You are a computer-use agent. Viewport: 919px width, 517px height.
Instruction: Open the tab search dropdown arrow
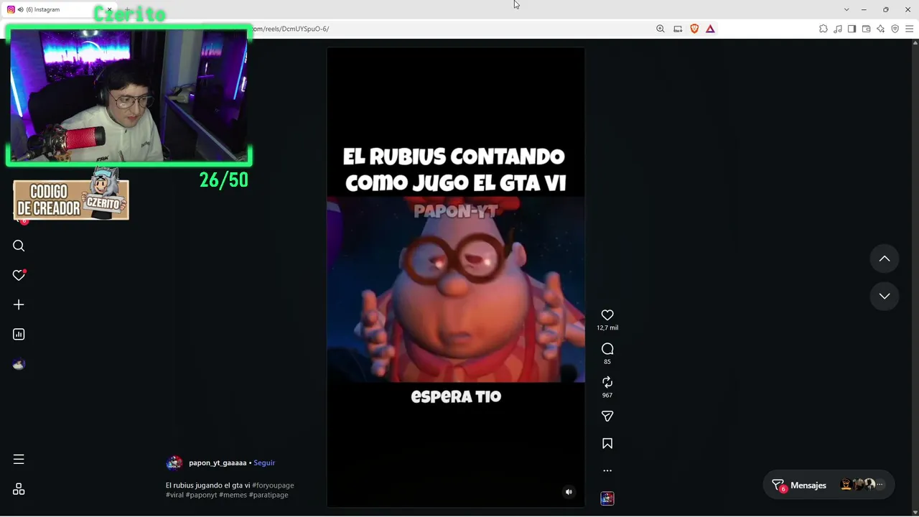coord(846,9)
